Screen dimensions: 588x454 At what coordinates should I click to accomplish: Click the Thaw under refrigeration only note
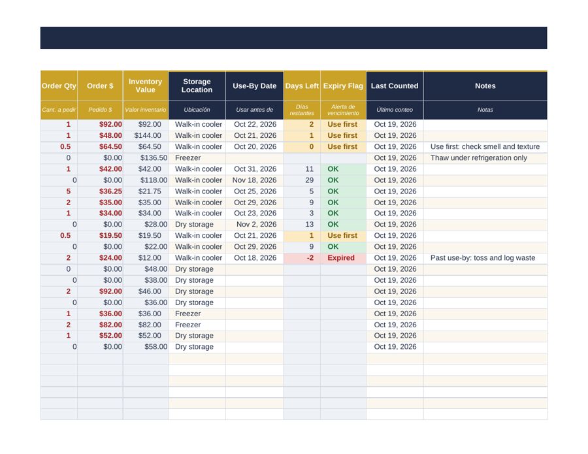point(485,158)
